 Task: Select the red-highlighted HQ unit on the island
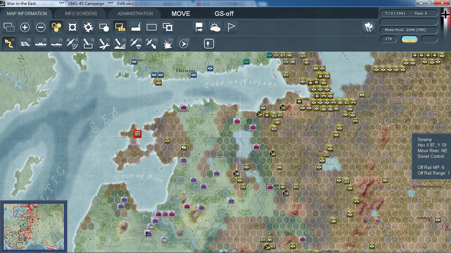(137, 134)
